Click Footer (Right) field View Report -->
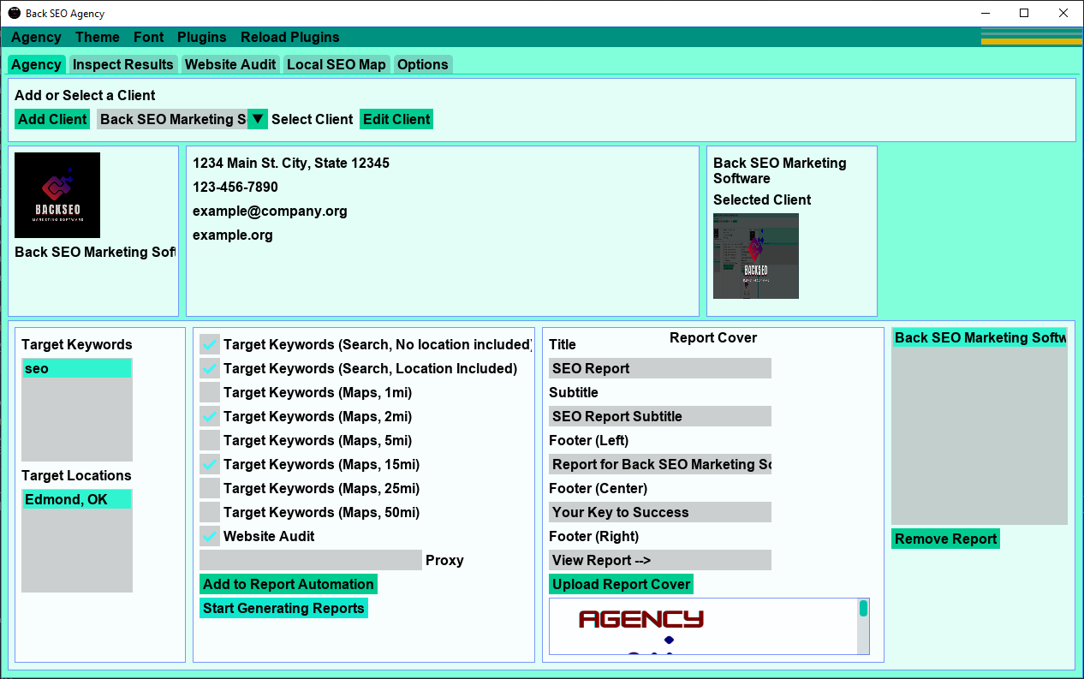 click(660, 560)
